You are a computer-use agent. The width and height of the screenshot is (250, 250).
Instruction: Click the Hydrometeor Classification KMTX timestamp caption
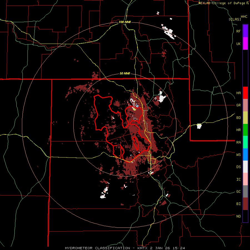point(125,248)
